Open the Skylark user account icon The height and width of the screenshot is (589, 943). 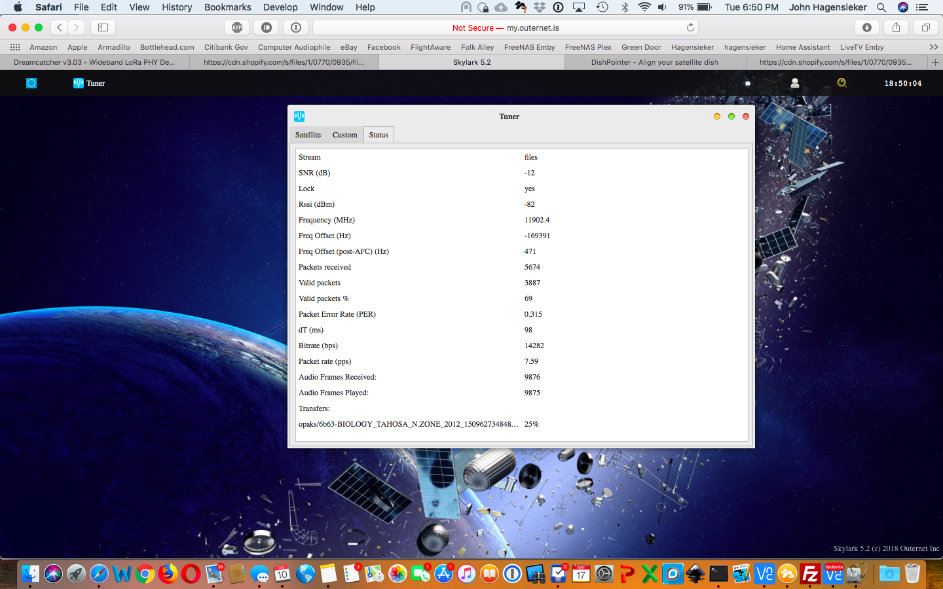pos(795,83)
